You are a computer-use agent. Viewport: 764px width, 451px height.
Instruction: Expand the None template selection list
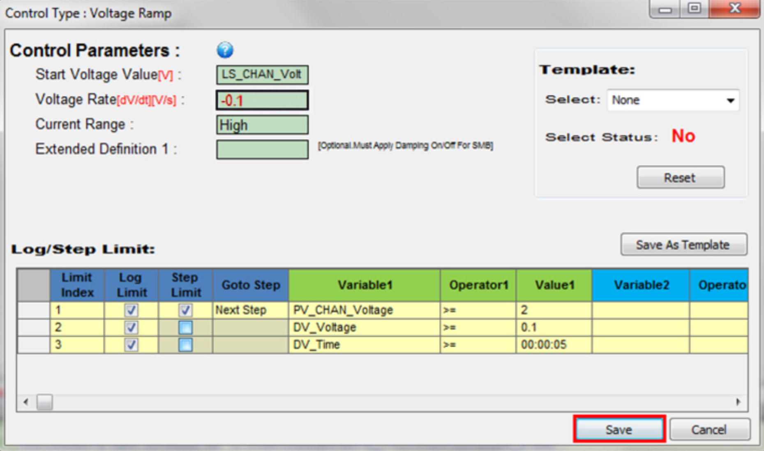click(x=729, y=100)
